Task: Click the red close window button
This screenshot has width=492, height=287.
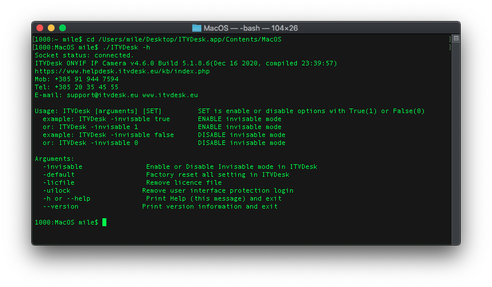Action: click(x=40, y=28)
